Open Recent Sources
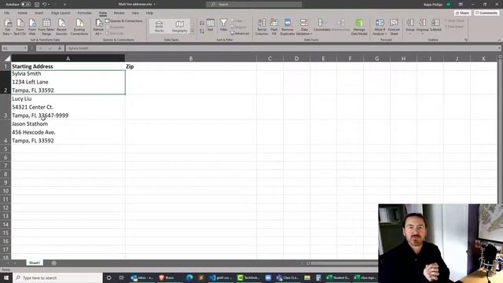 pos(61,27)
